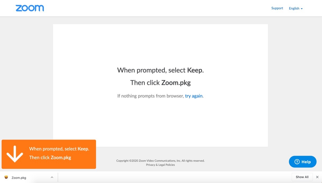Click the try again link
This screenshot has width=322, height=183.
pos(193,96)
